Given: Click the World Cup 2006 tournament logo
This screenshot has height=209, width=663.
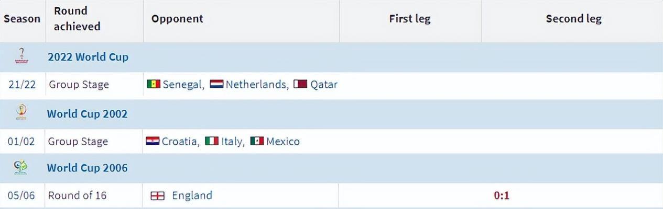Looking at the screenshot, I should 21,168.
